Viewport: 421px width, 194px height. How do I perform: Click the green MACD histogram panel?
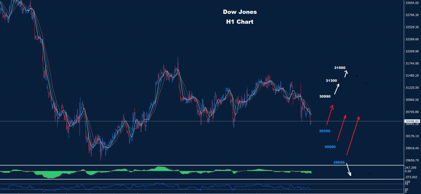point(156,172)
